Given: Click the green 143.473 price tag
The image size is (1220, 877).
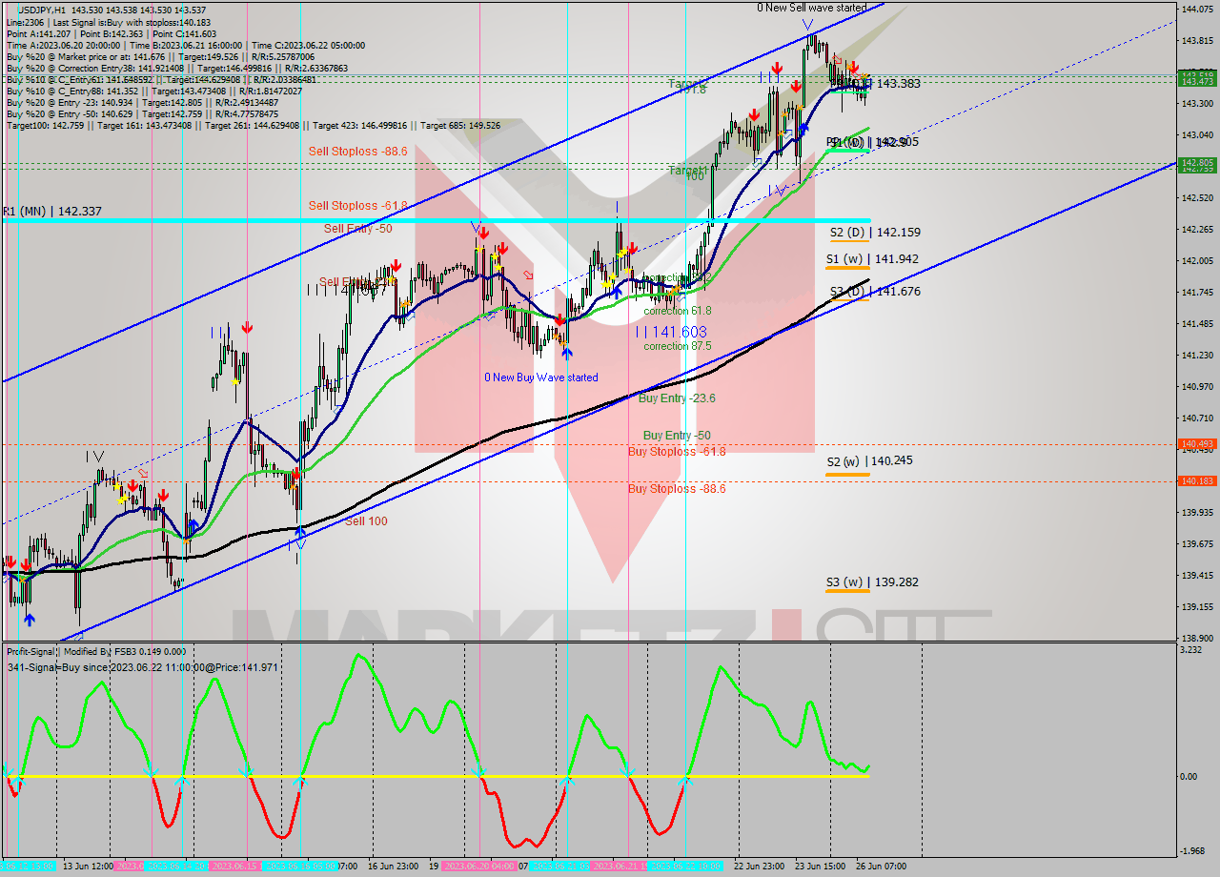Looking at the screenshot, I should pyautogui.click(x=1196, y=82).
